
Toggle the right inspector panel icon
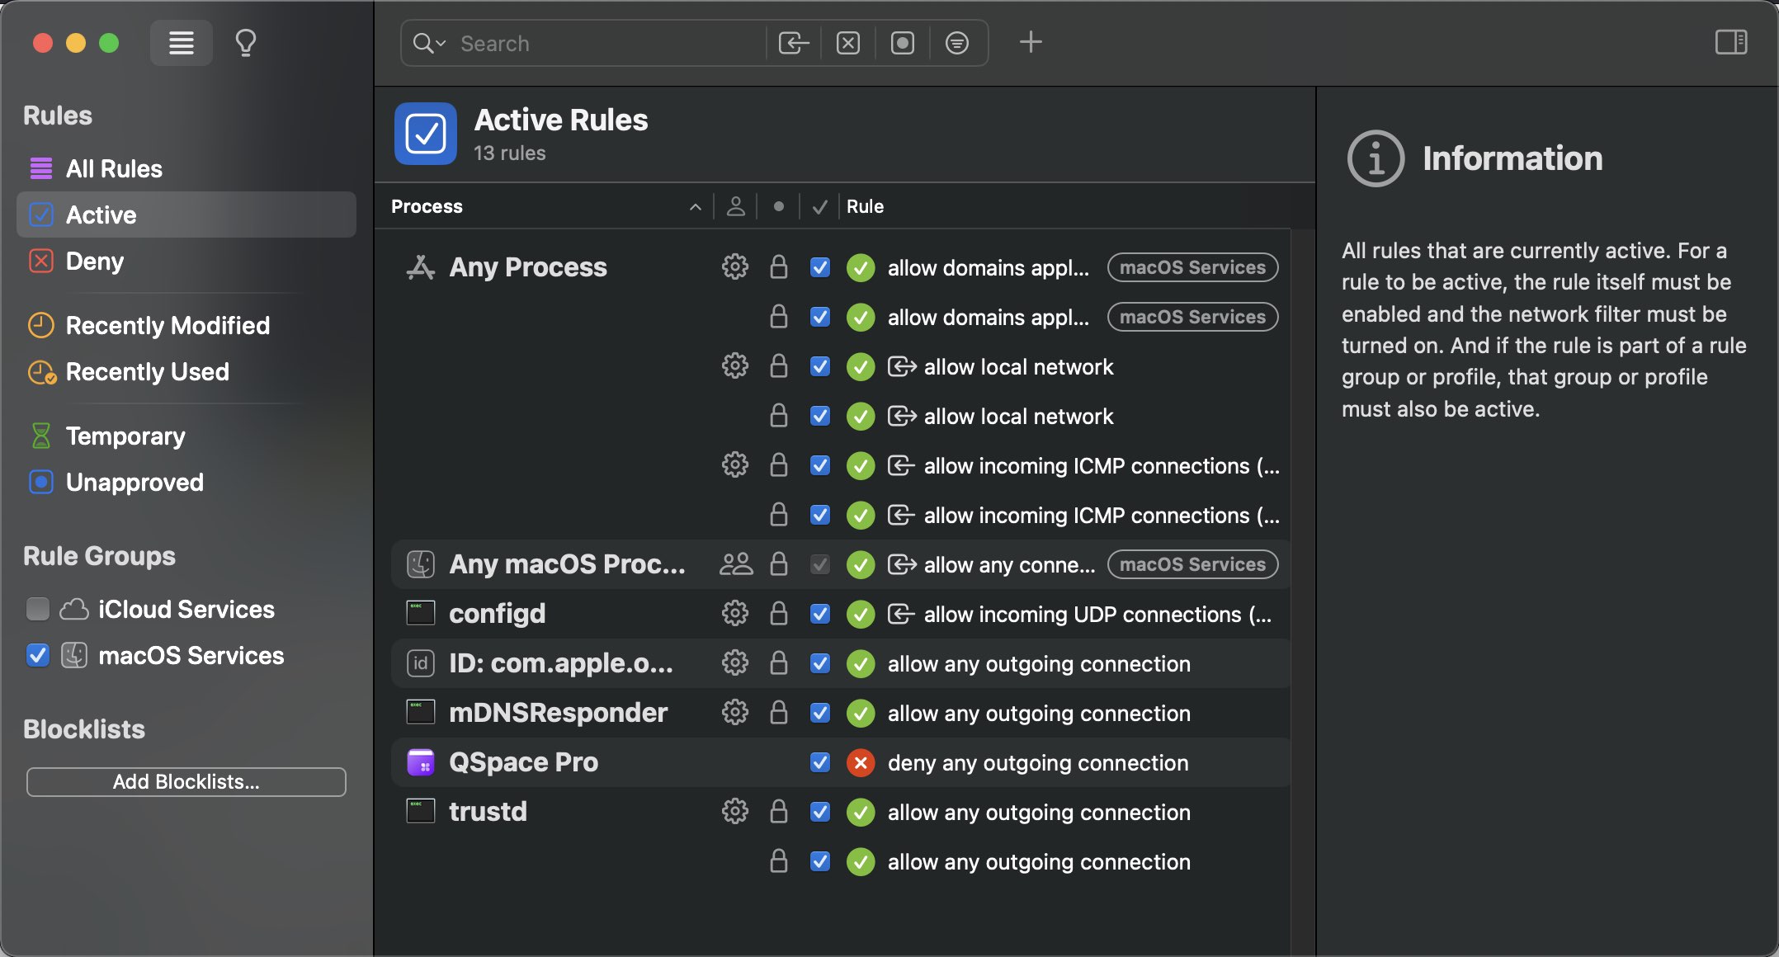[1730, 42]
